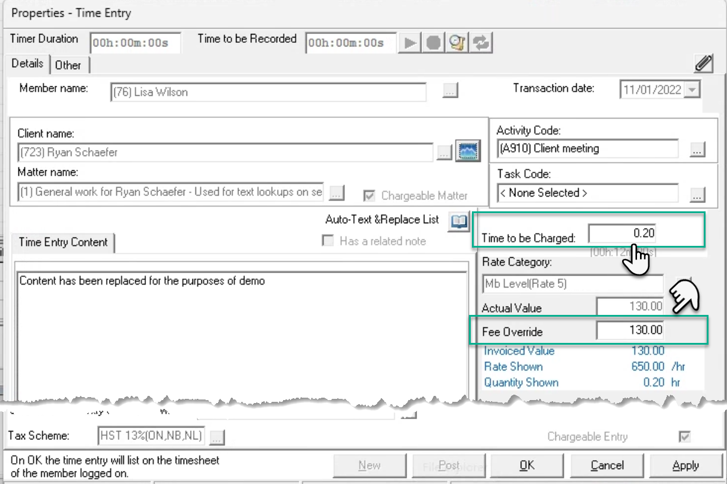Image resolution: width=727 pixels, height=484 pixels.
Task: Stop the timer with the stop button
Action: pyautogui.click(x=433, y=43)
